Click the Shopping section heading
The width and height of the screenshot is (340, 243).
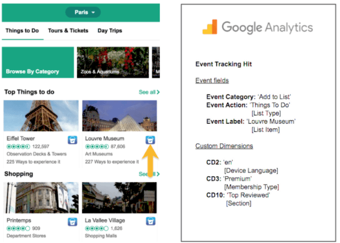[19, 174]
